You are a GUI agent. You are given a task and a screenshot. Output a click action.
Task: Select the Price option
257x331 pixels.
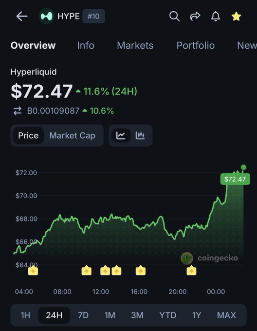click(x=28, y=135)
